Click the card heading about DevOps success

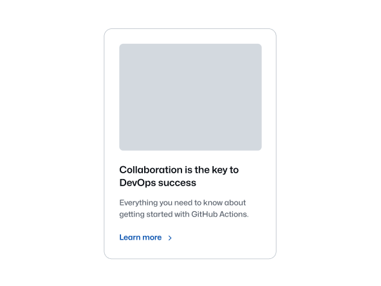coord(179,176)
